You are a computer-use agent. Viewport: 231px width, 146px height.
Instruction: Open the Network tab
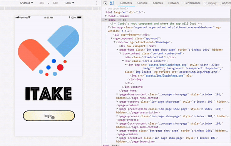(x=174, y=3)
